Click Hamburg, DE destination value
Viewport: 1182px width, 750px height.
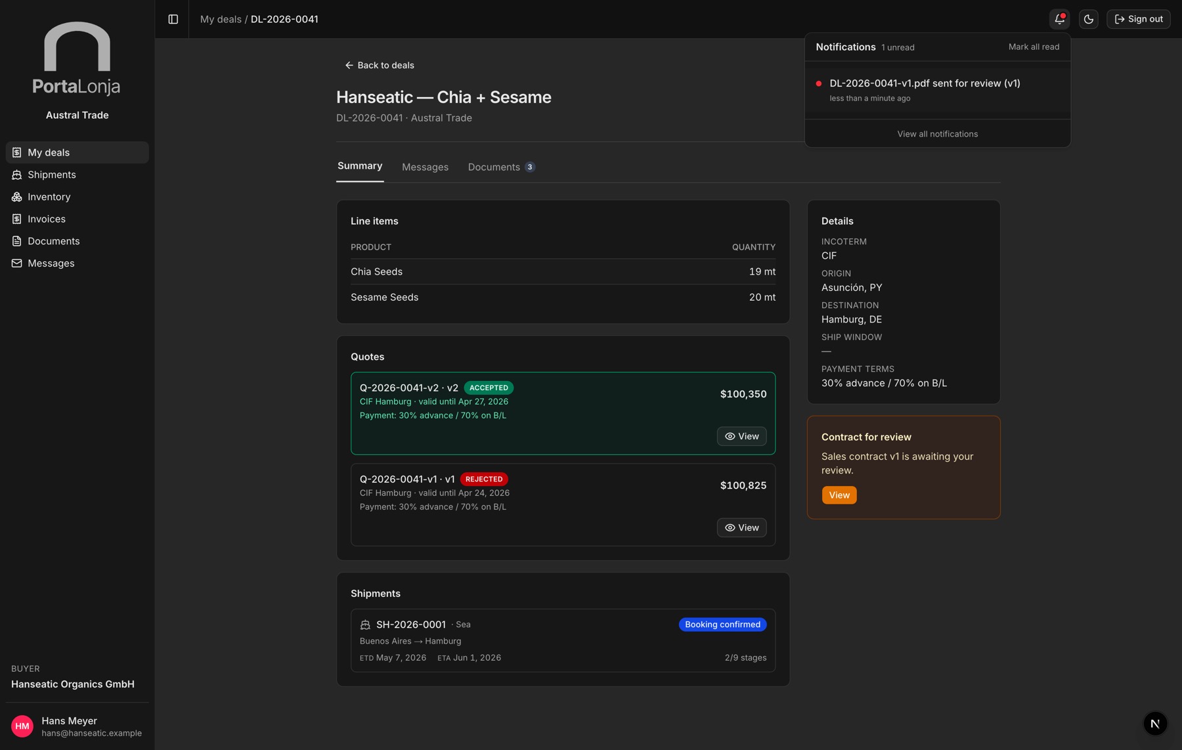(x=851, y=320)
